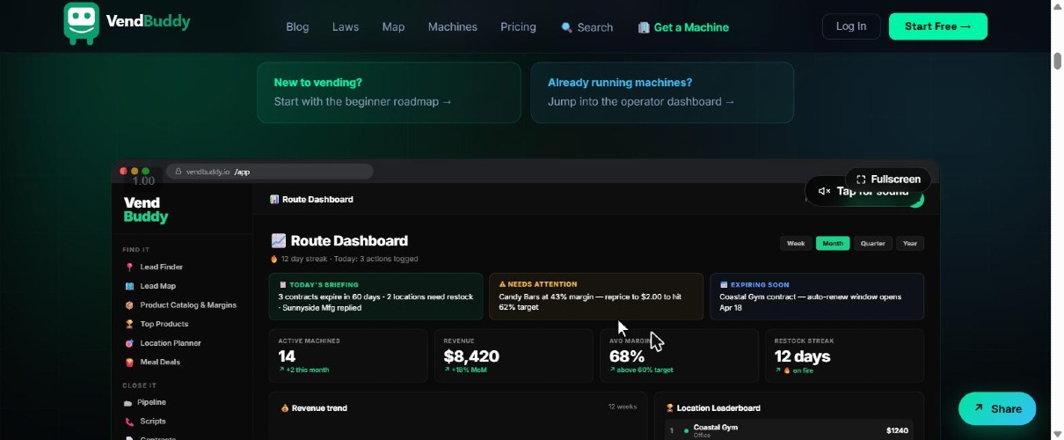Click the scrollbar up arrow
This screenshot has width=1064, height=440.
coord(1057,8)
